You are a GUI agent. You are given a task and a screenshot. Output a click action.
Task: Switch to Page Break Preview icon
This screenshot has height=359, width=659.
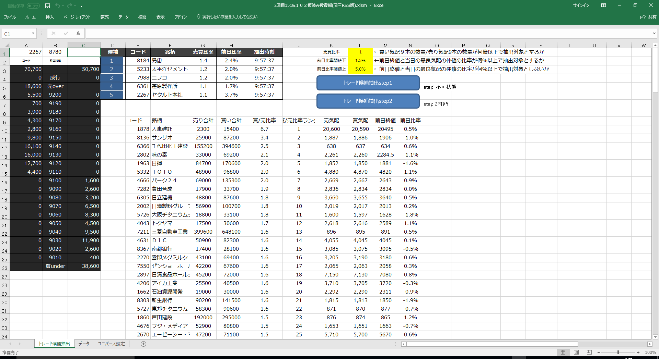tap(589, 352)
